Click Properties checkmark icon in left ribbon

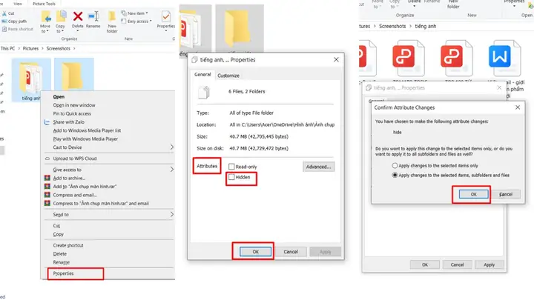(x=166, y=16)
